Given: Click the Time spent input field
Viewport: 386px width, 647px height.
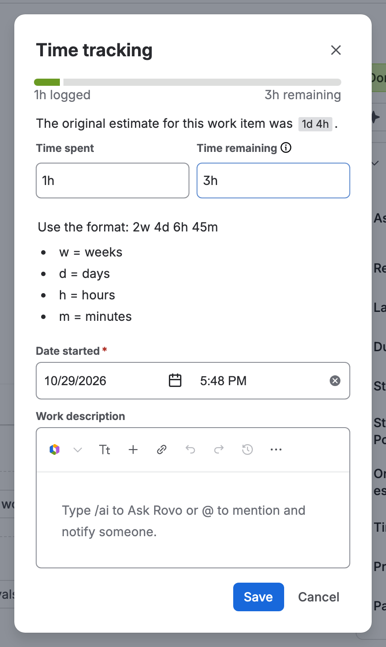Looking at the screenshot, I should pyautogui.click(x=113, y=181).
